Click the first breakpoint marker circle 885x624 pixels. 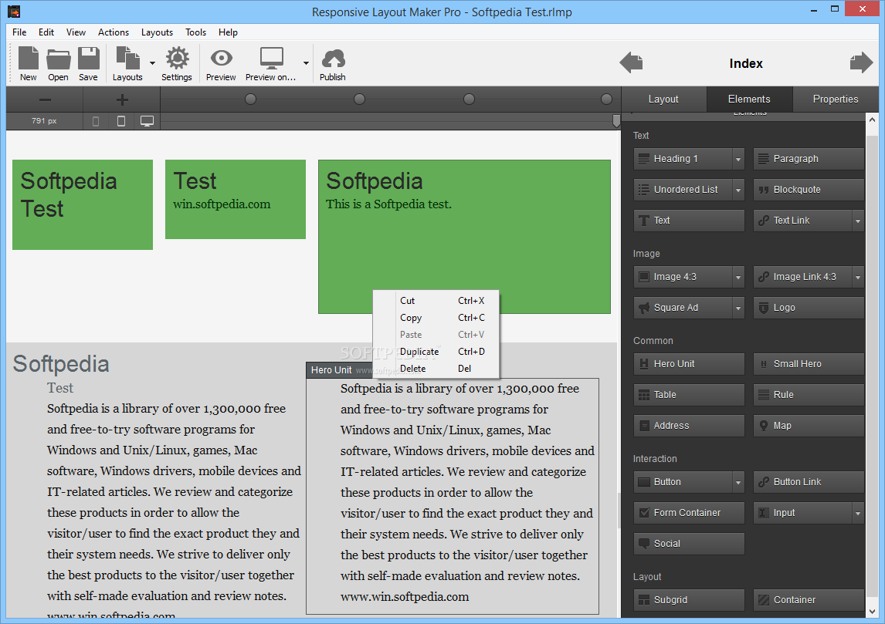coord(251,100)
